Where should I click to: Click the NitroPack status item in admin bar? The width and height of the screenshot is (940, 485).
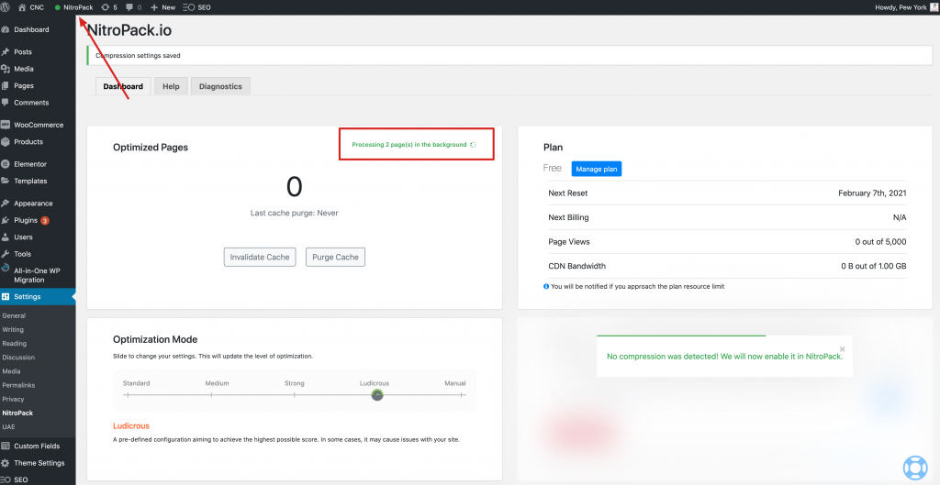point(73,7)
